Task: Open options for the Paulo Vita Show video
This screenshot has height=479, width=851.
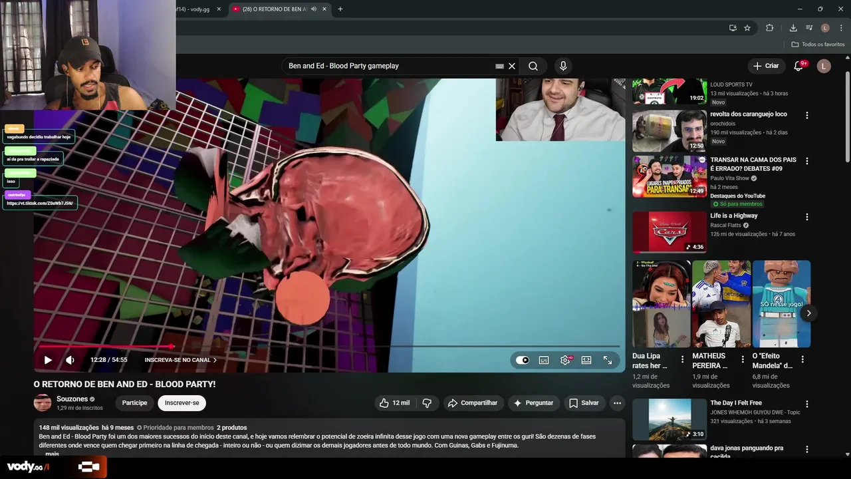Action: point(807,161)
